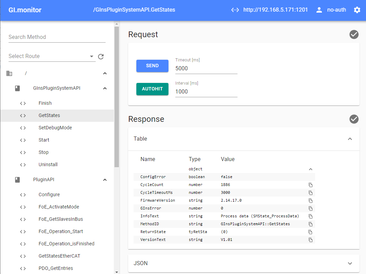The width and height of the screenshot is (366, 274).
Task: Collapse the Table response panel
Action: click(x=350, y=139)
